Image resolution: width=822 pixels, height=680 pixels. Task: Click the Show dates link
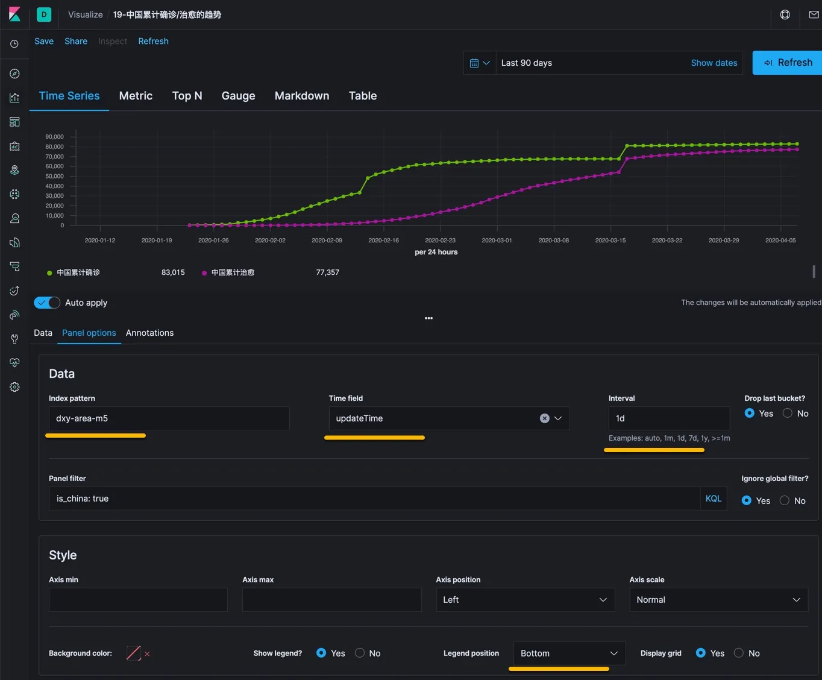pos(714,63)
